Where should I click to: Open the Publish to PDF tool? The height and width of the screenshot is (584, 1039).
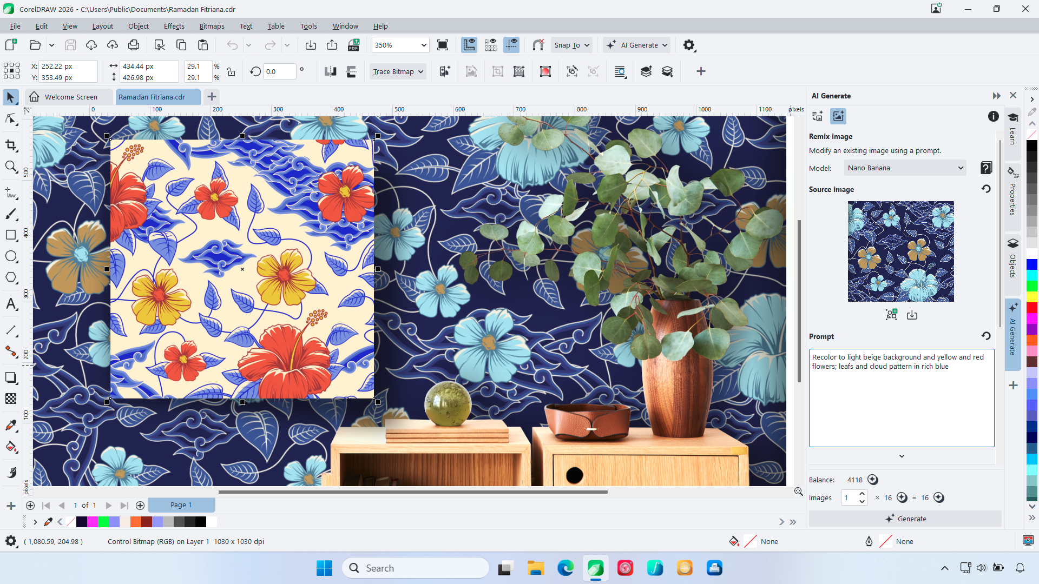354,45
